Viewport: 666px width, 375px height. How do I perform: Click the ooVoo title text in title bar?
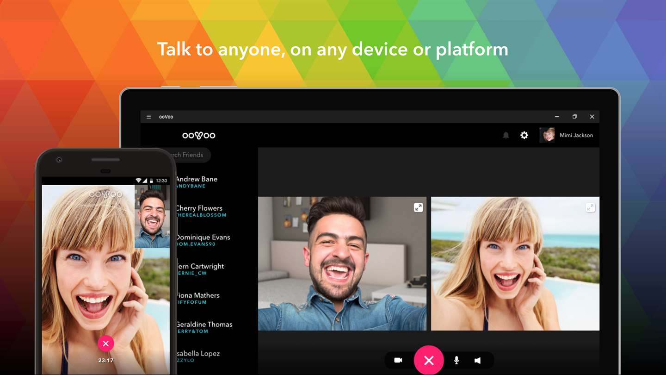tap(166, 117)
